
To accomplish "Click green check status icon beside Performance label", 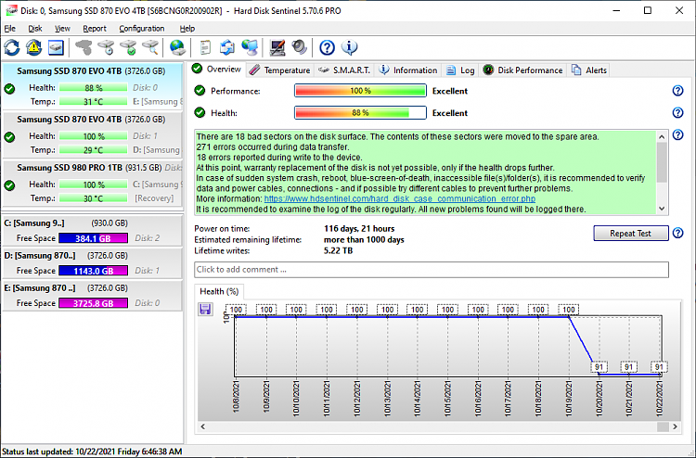I will point(200,91).
